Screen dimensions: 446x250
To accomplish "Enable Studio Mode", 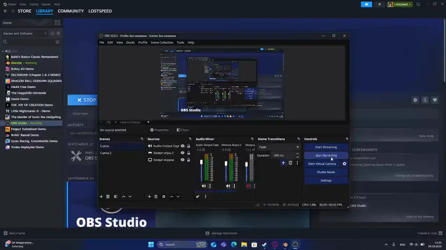I will point(326,172).
